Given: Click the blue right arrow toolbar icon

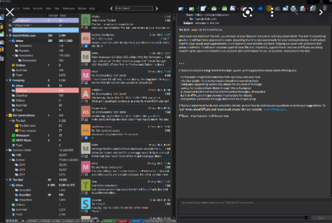Looking at the screenshot, I should pos(260,9).
